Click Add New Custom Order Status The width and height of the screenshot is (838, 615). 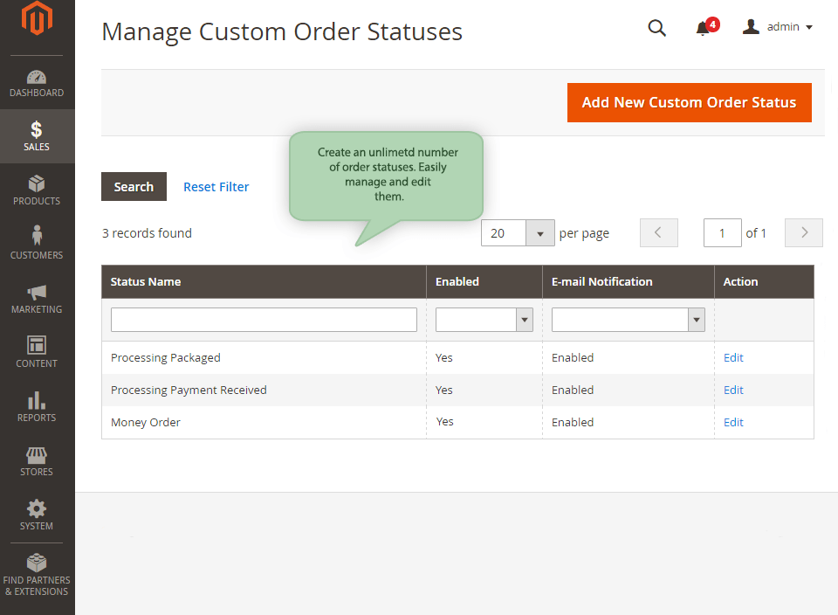tap(689, 102)
